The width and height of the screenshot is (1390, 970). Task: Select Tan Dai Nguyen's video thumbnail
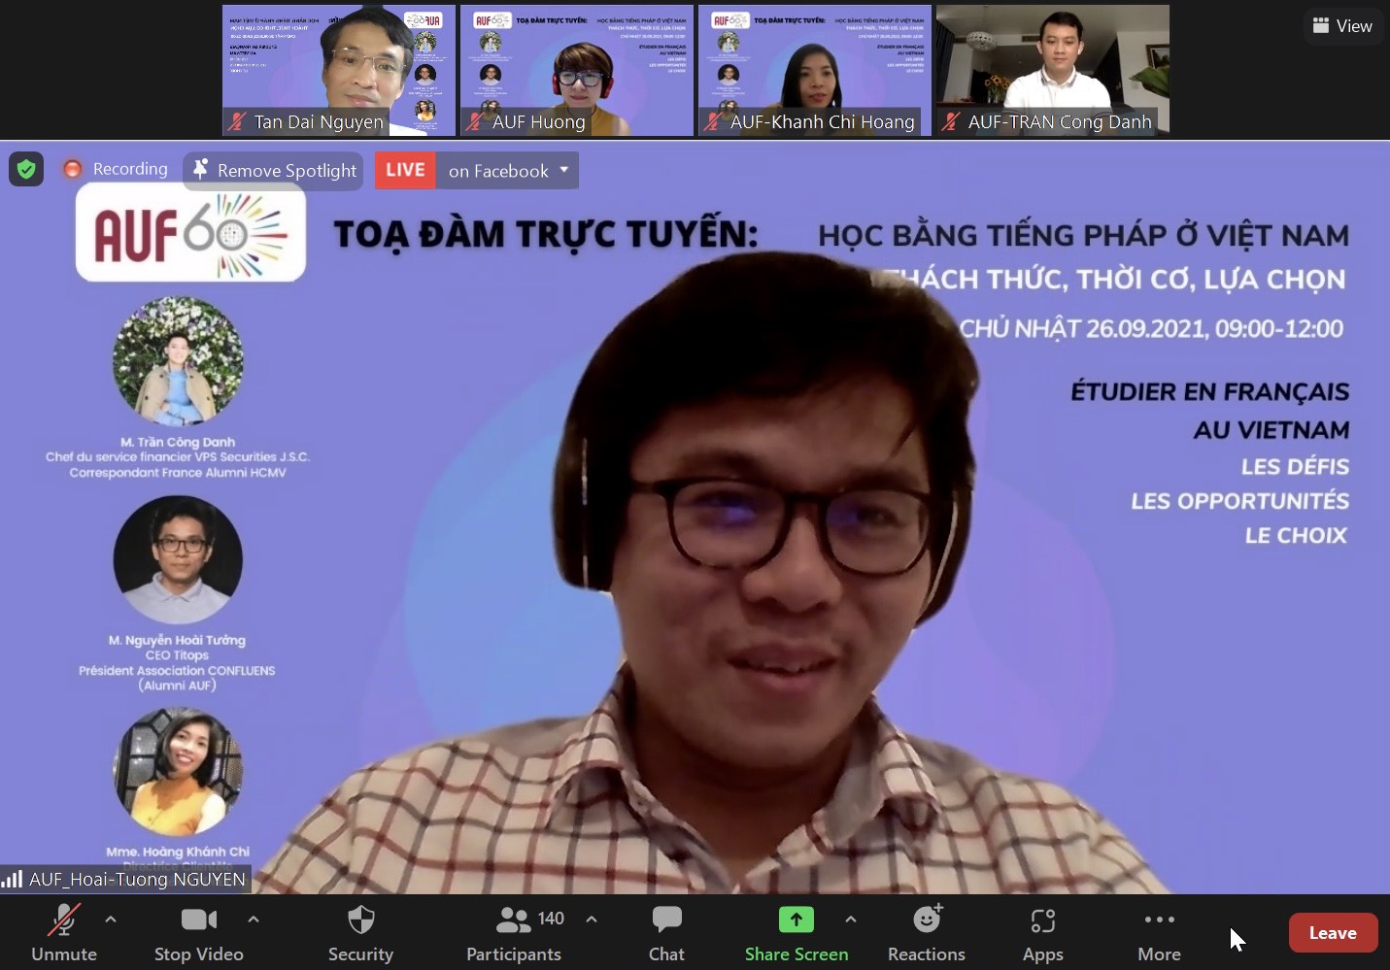[x=338, y=70]
